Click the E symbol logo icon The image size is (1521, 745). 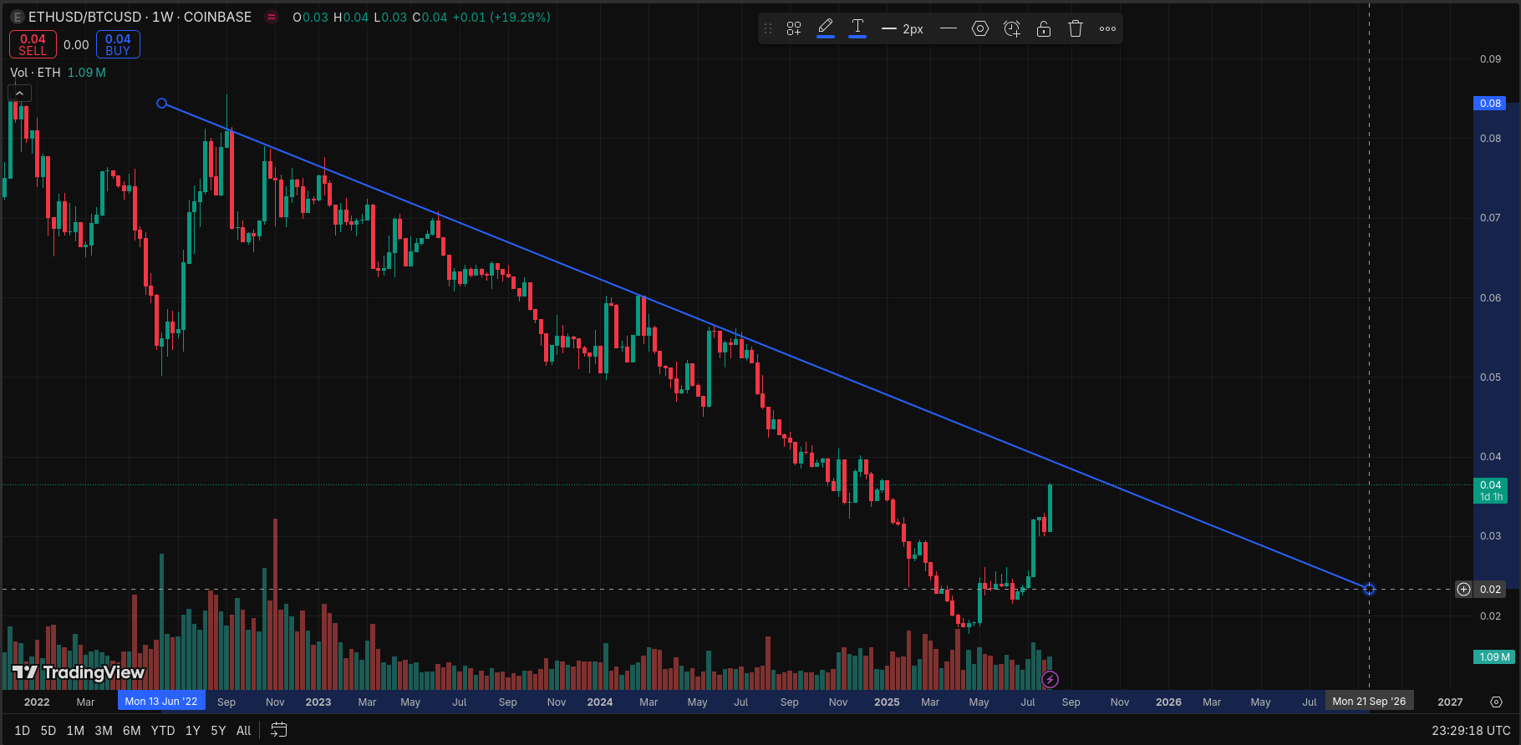tap(17, 17)
